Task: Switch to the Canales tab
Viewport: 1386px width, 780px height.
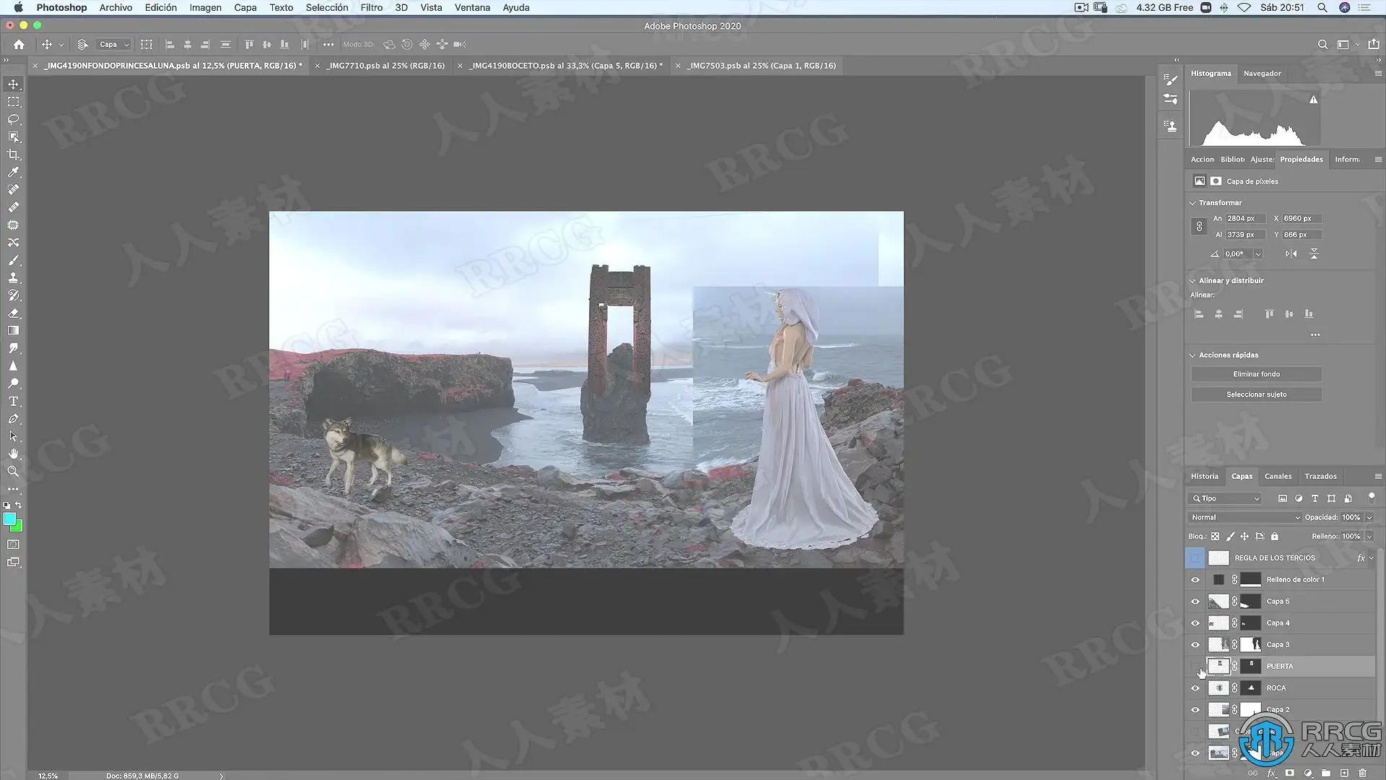Action: coord(1278,476)
